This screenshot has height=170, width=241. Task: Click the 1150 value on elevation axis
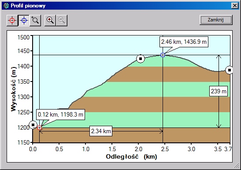(23, 143)
